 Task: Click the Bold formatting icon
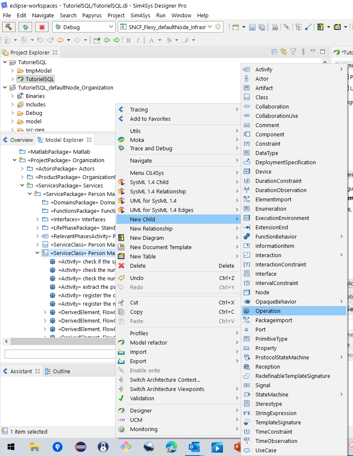(128, 40)
